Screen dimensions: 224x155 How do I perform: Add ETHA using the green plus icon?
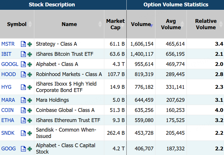(x=30, y=121)
